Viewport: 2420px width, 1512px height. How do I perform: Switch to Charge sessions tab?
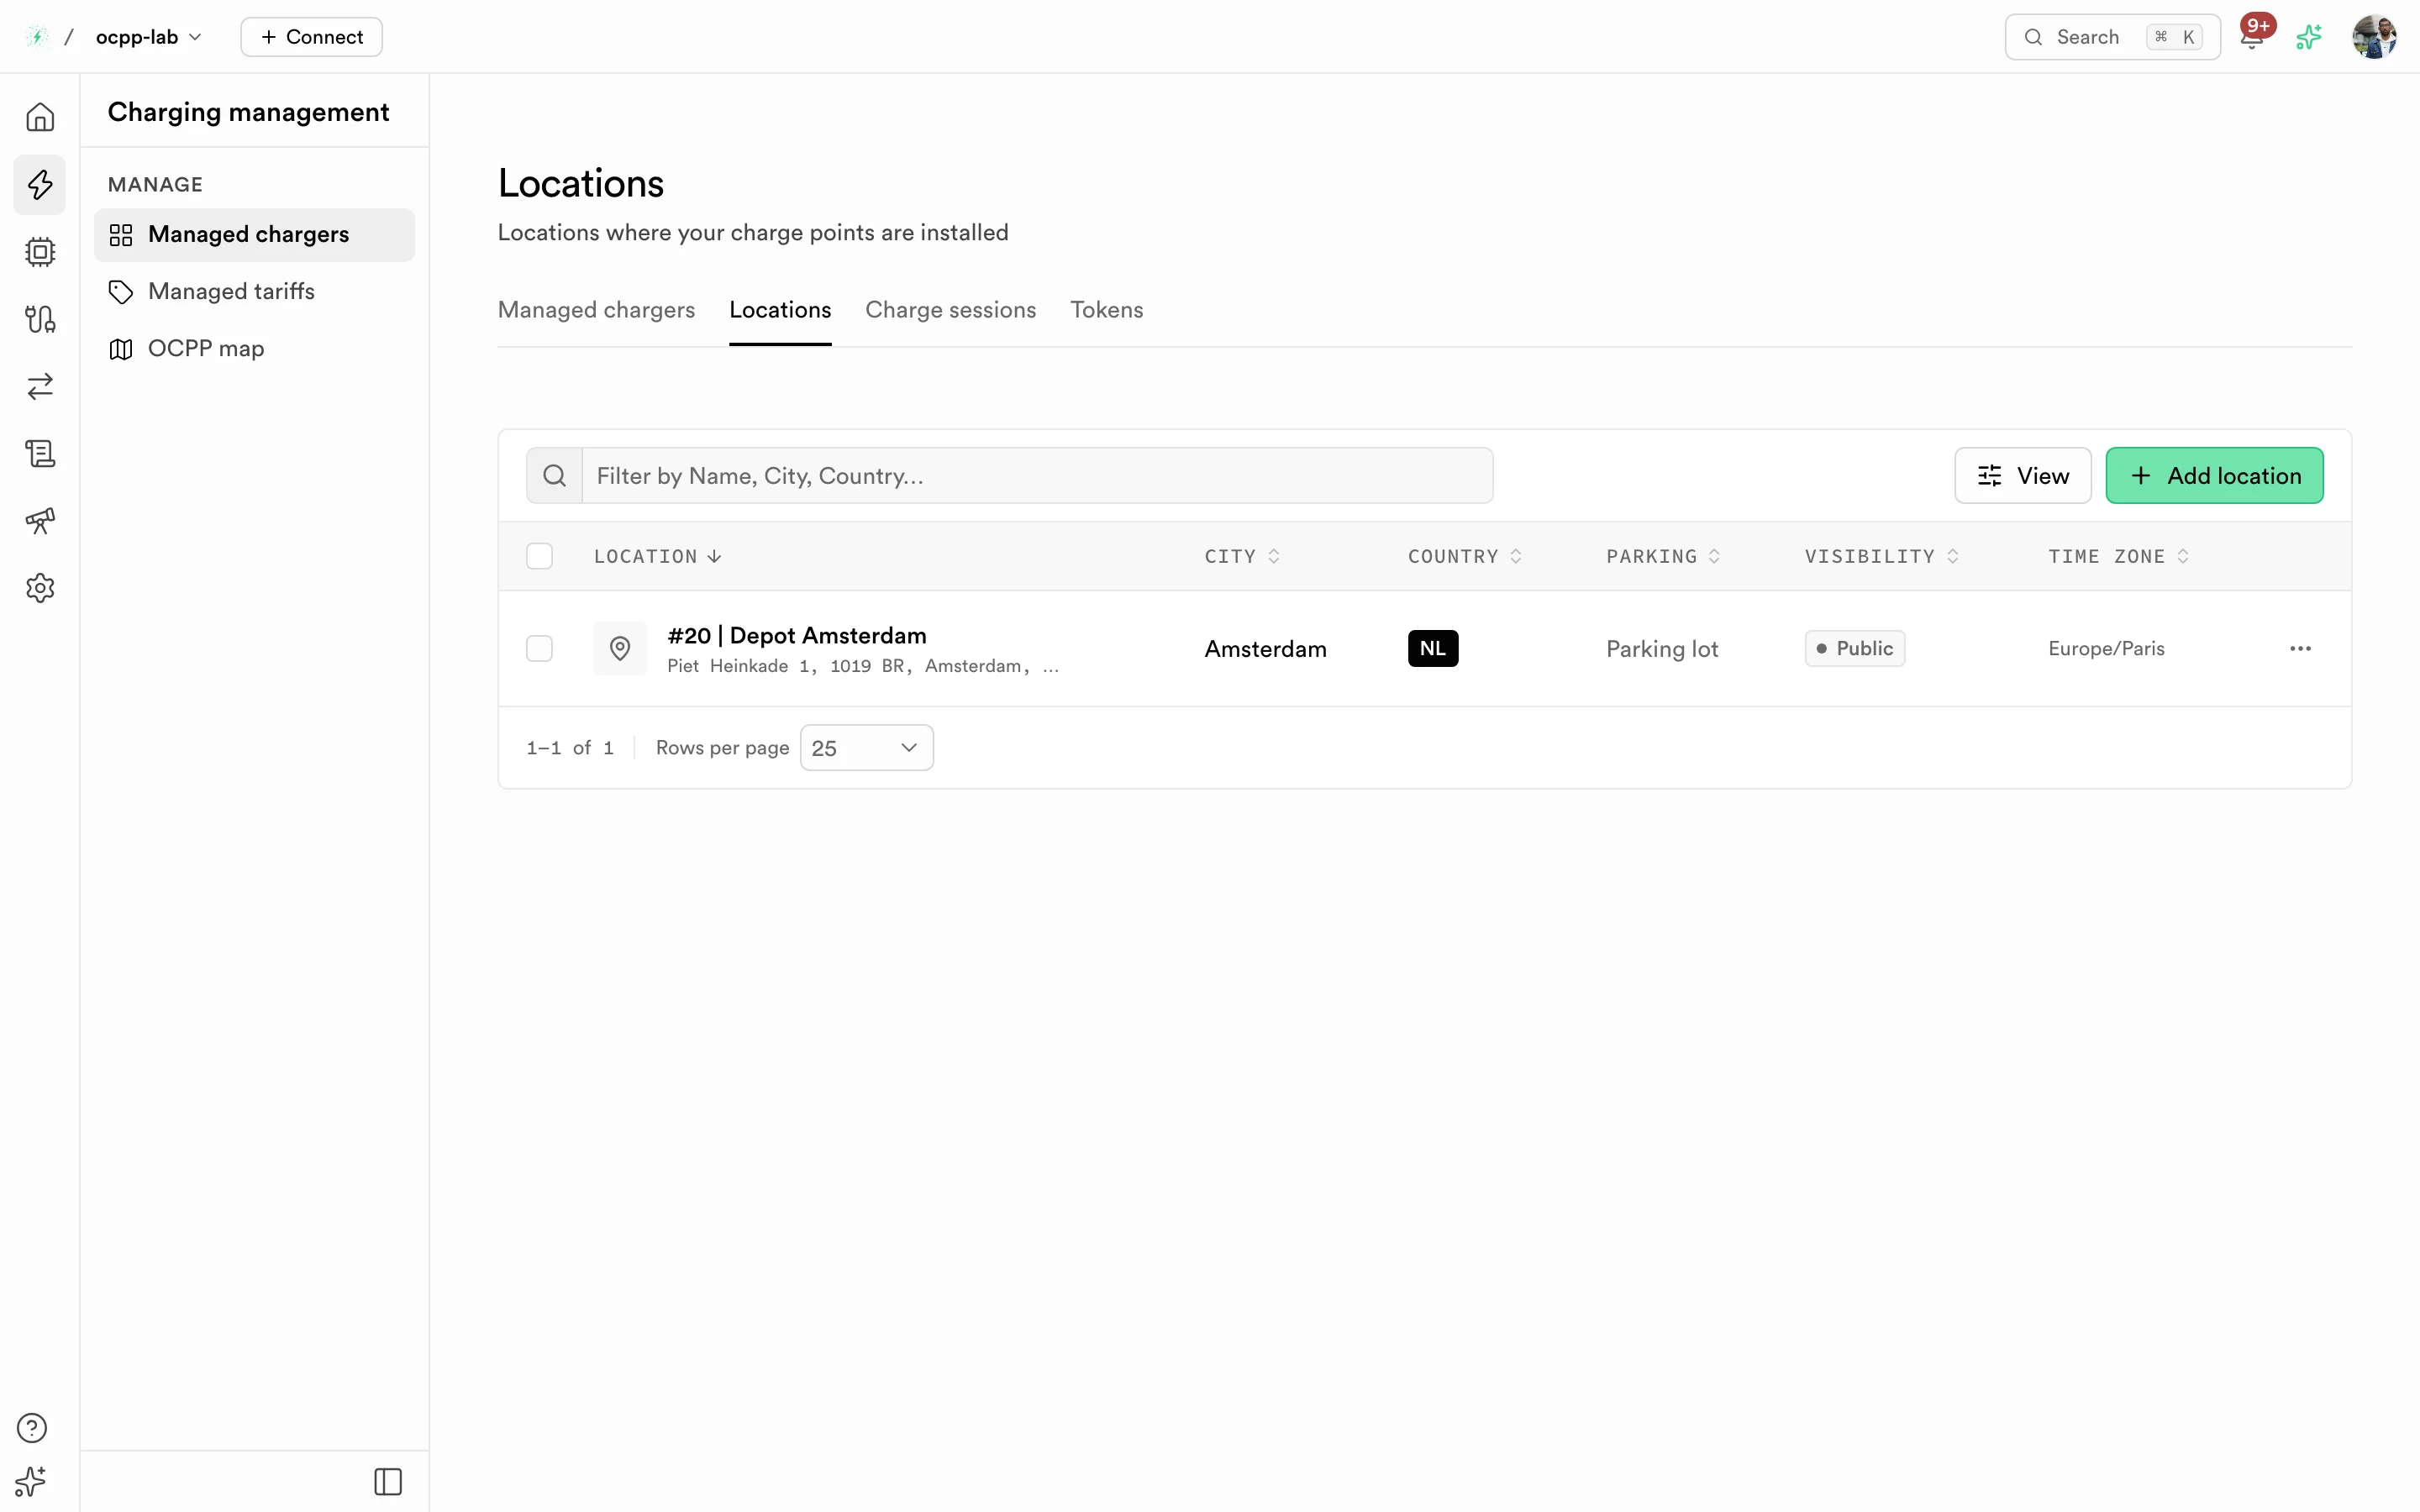coord(950,310)
